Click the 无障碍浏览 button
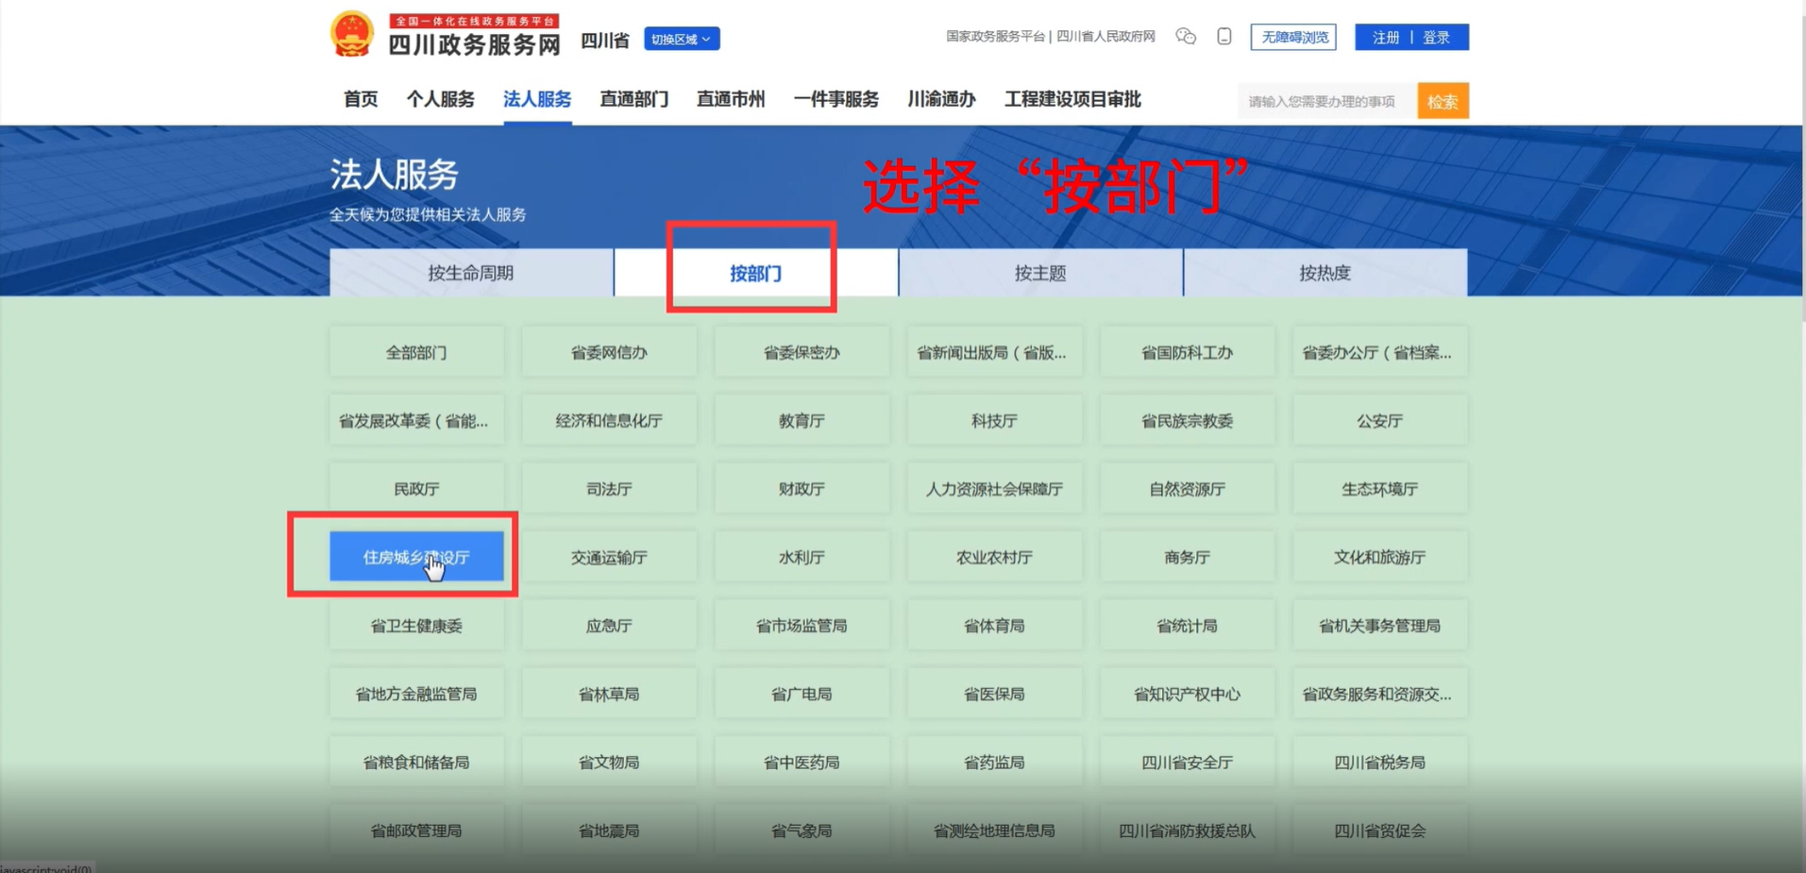Image resolution: width=1806 pixels, height=873 pixels. point(1293,37)
